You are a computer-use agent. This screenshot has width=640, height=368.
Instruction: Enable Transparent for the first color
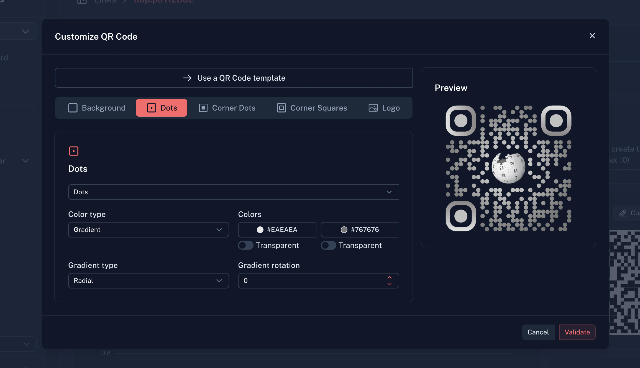click(245, 245)
